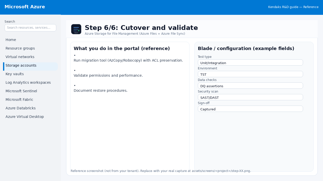Screen dimensions: 323x181
Task: Click the Step 6/6 Cutover and validate heading
Action: (x=141, y=28)
